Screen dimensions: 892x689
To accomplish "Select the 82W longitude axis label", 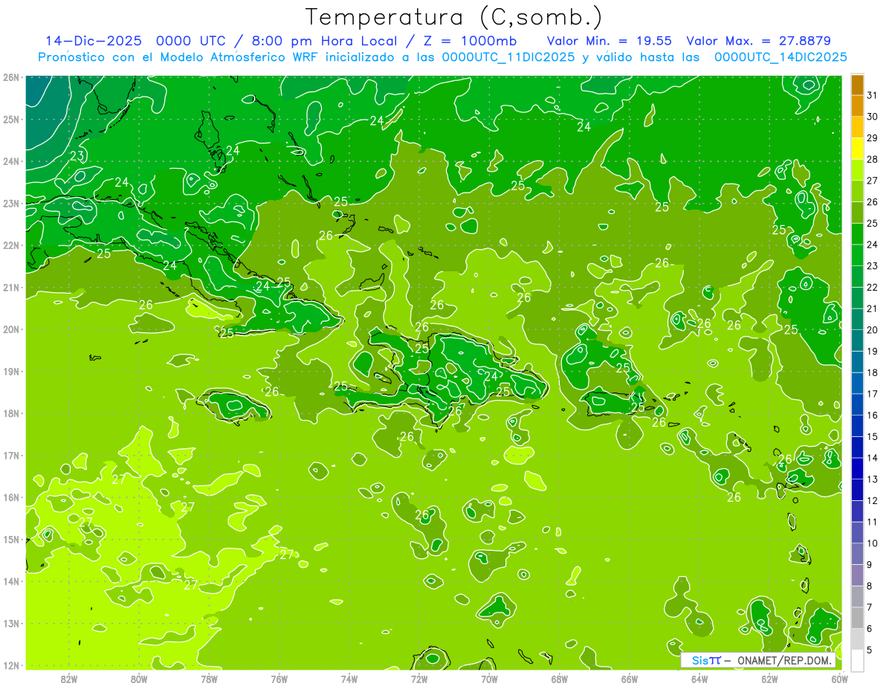I will (x=69, y=679).
